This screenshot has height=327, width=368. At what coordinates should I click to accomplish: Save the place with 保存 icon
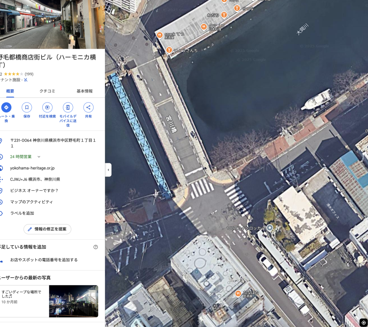27,107
